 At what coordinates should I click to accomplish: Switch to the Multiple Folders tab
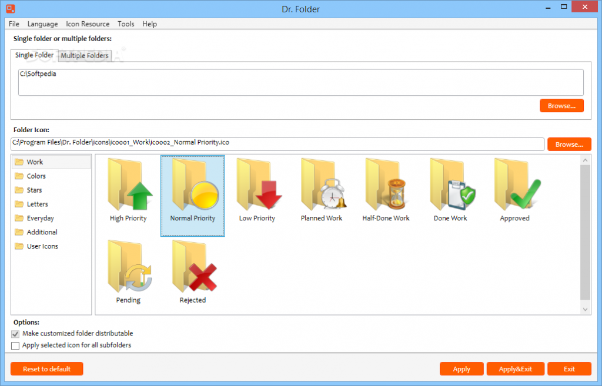(x=85, y=56)
